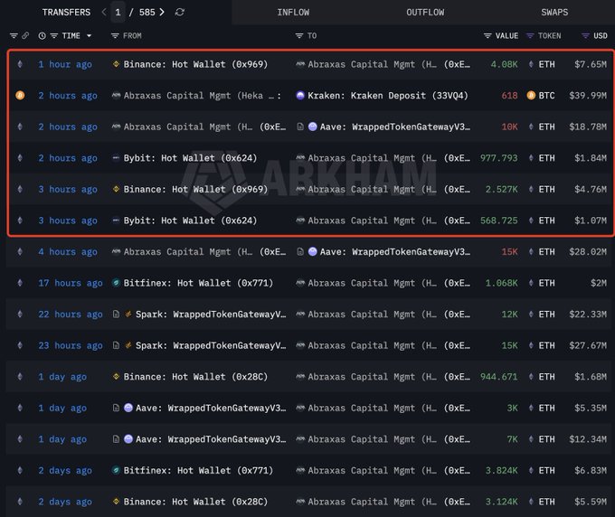Open Binance Hot Wallet (0x28C) on the 944.671 row

point(195,377)
